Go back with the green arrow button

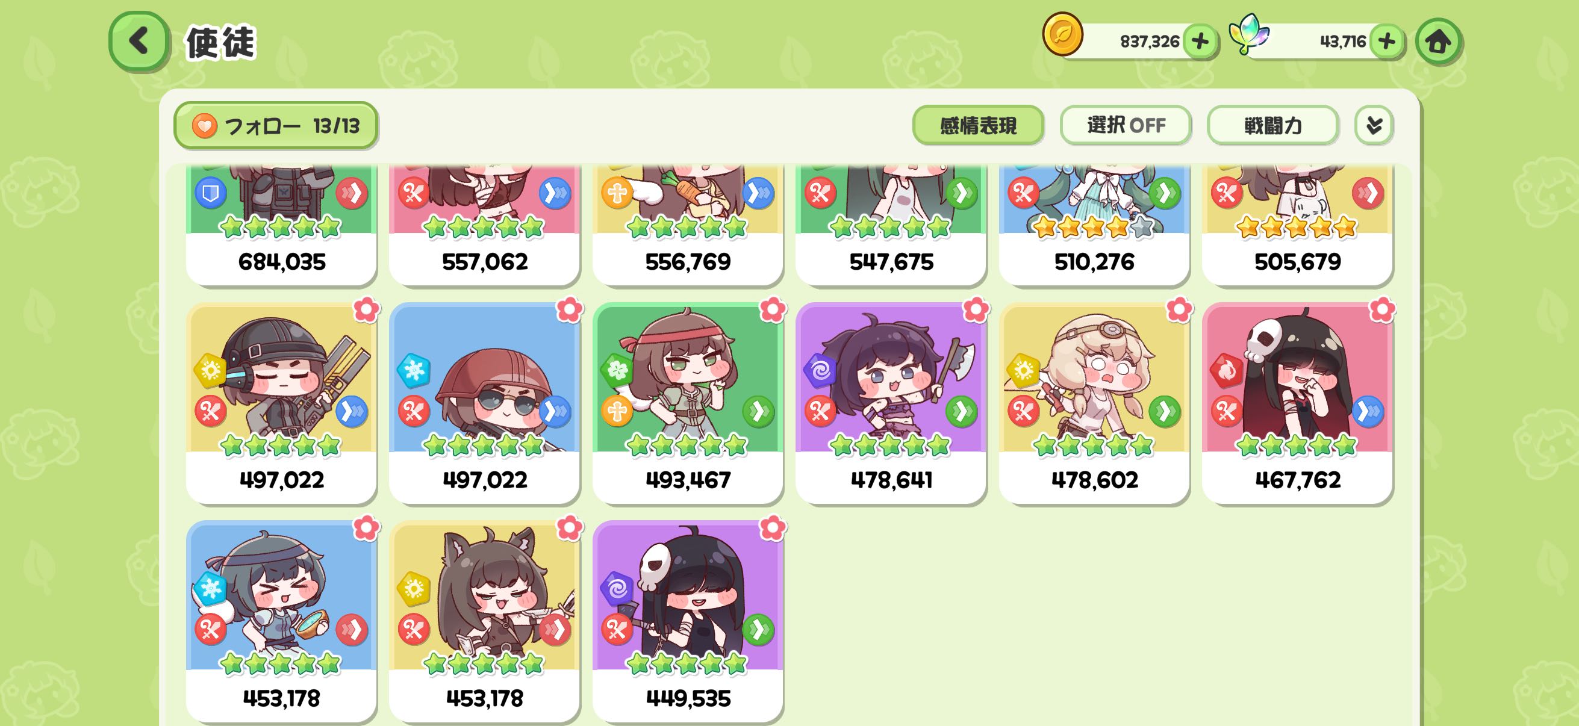pos(139,42)
